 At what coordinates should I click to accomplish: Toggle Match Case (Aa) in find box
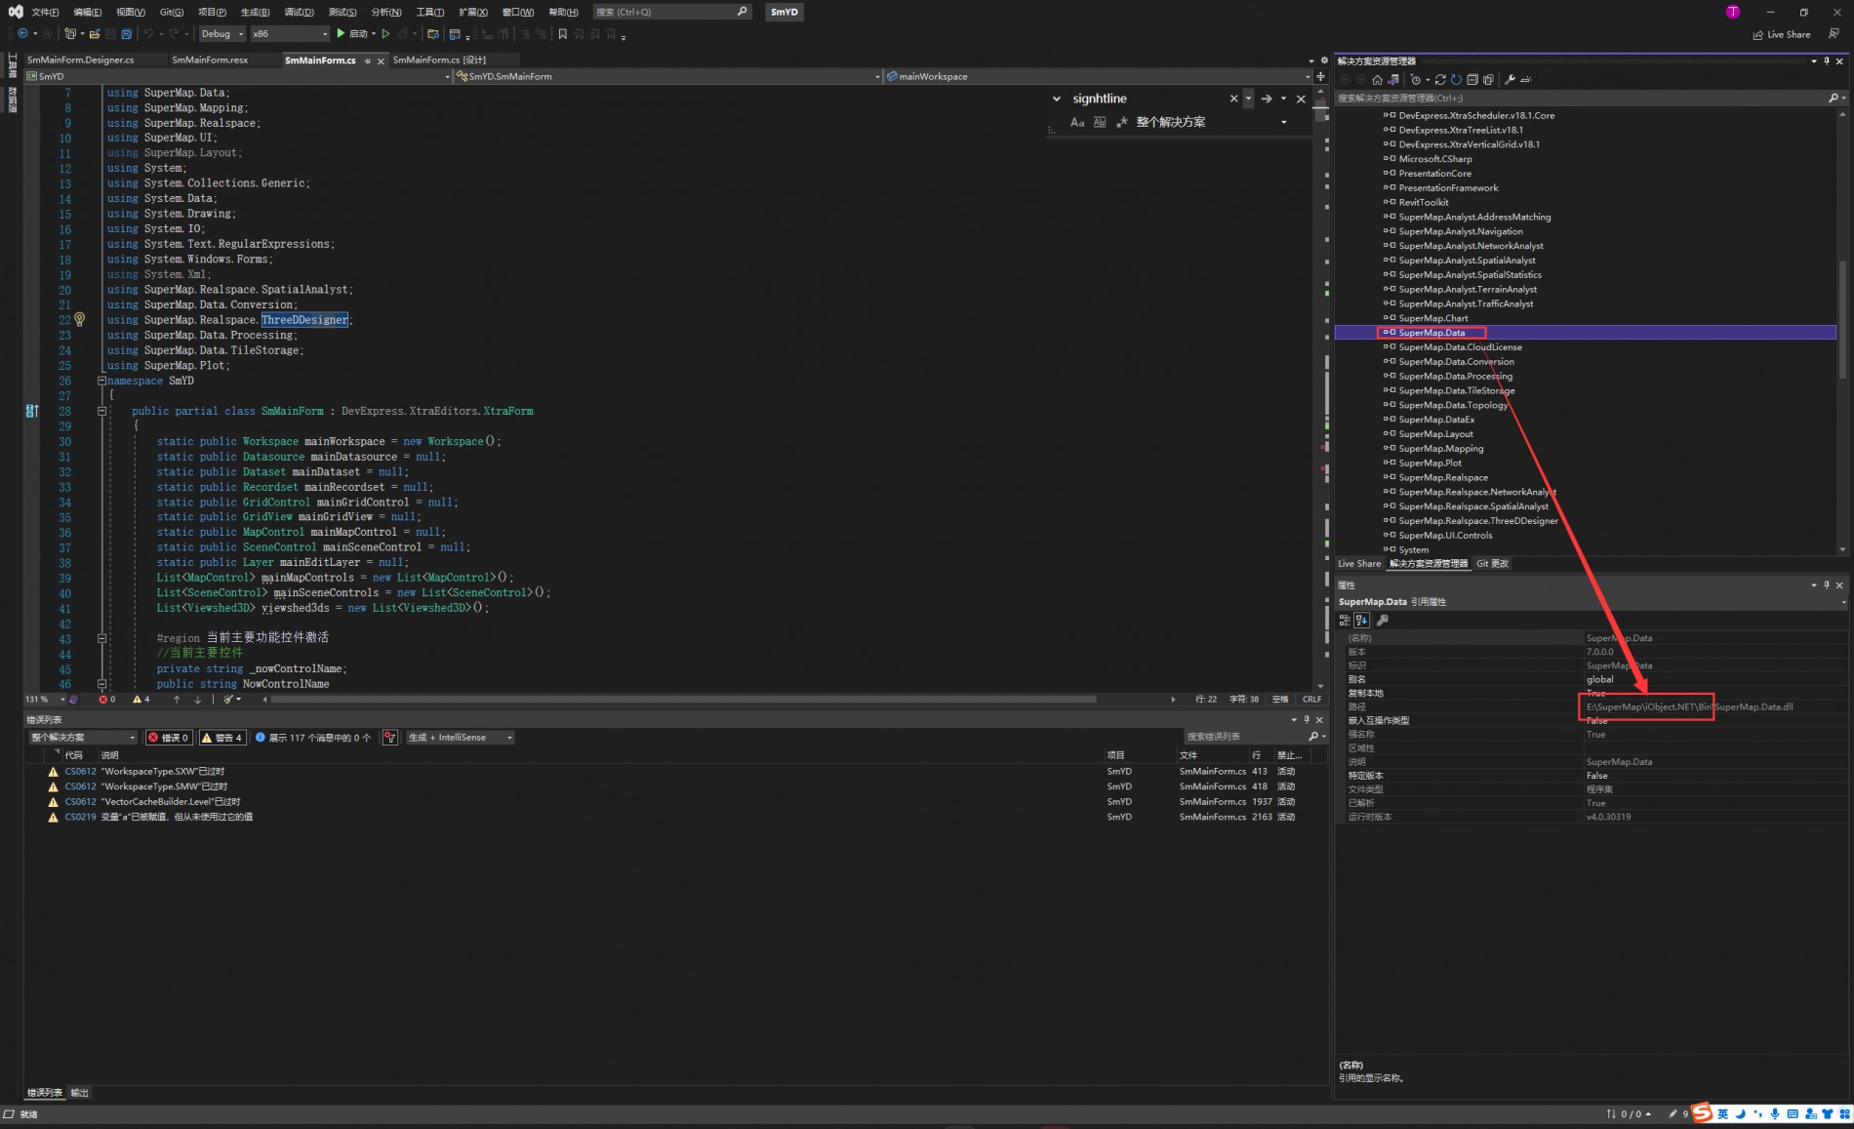click(1077, 122)
